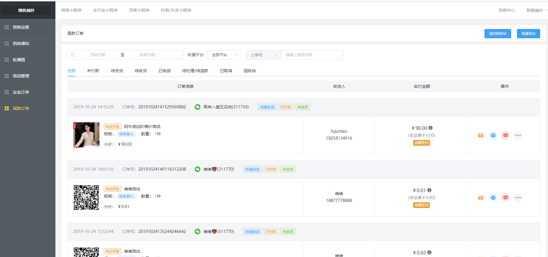This screenshot has height=257, width=548.
Task: Click the red remark icon for fujuntao's order
Action: 506,135
